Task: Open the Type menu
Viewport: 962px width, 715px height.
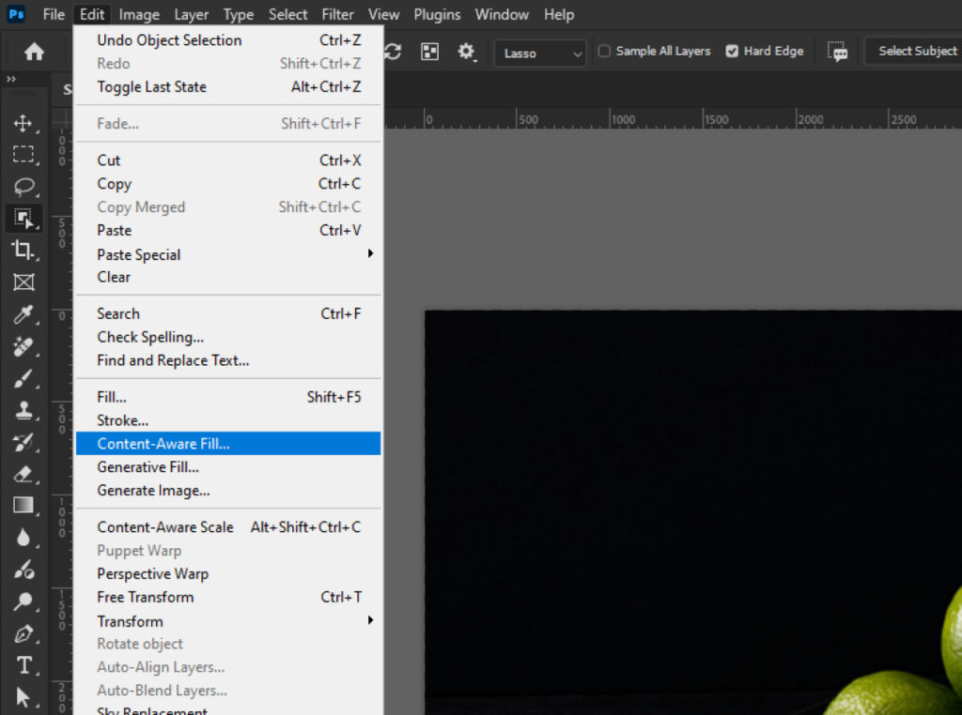Action: click(239, 14)
